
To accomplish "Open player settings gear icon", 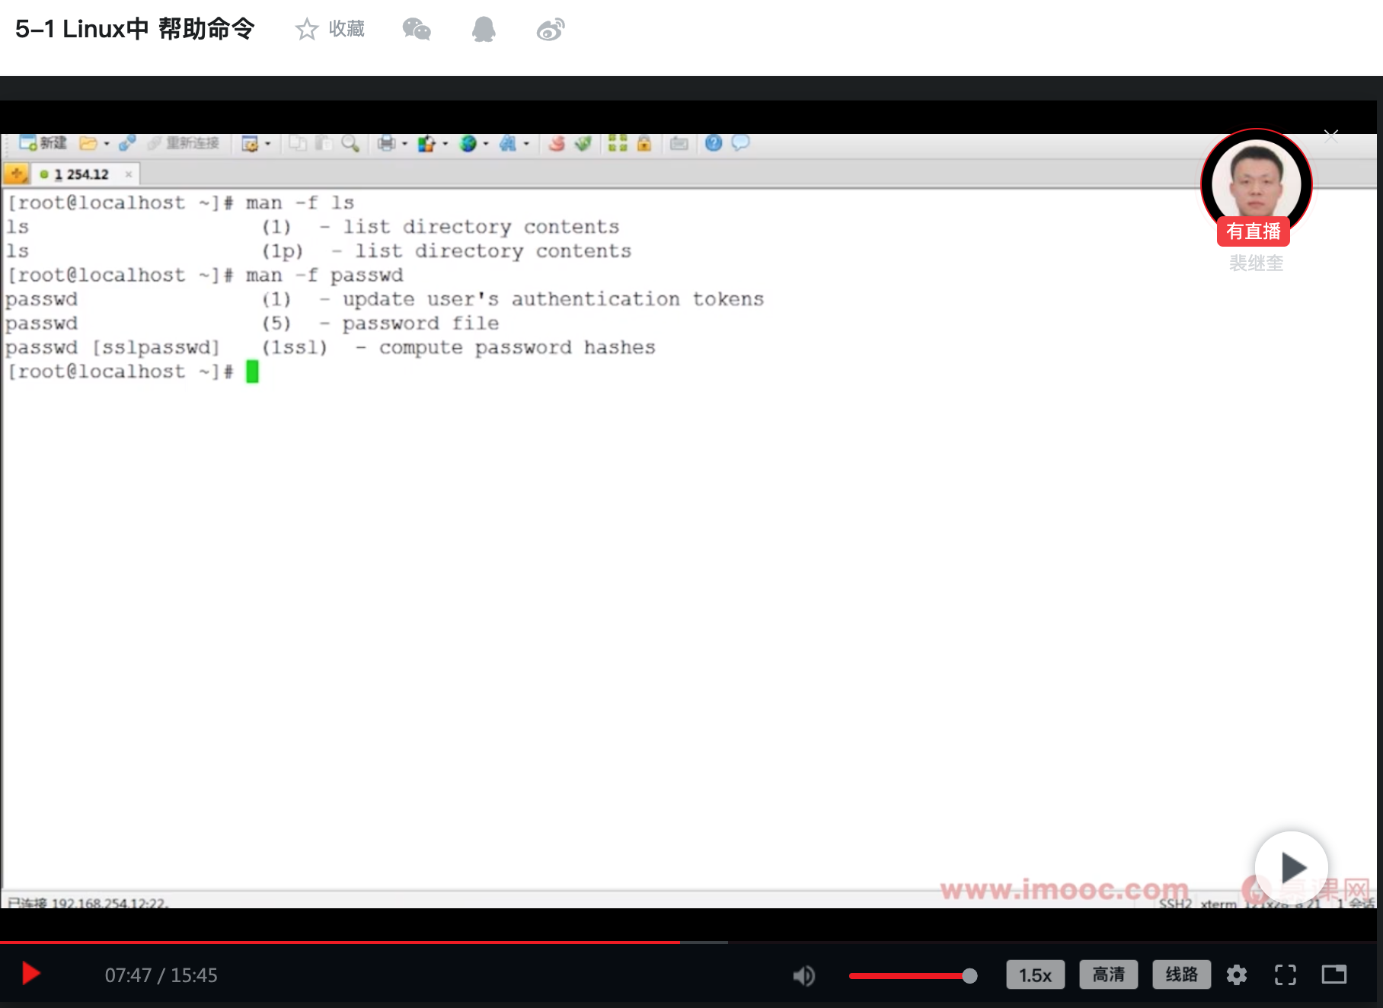I will pos(1237,975).
